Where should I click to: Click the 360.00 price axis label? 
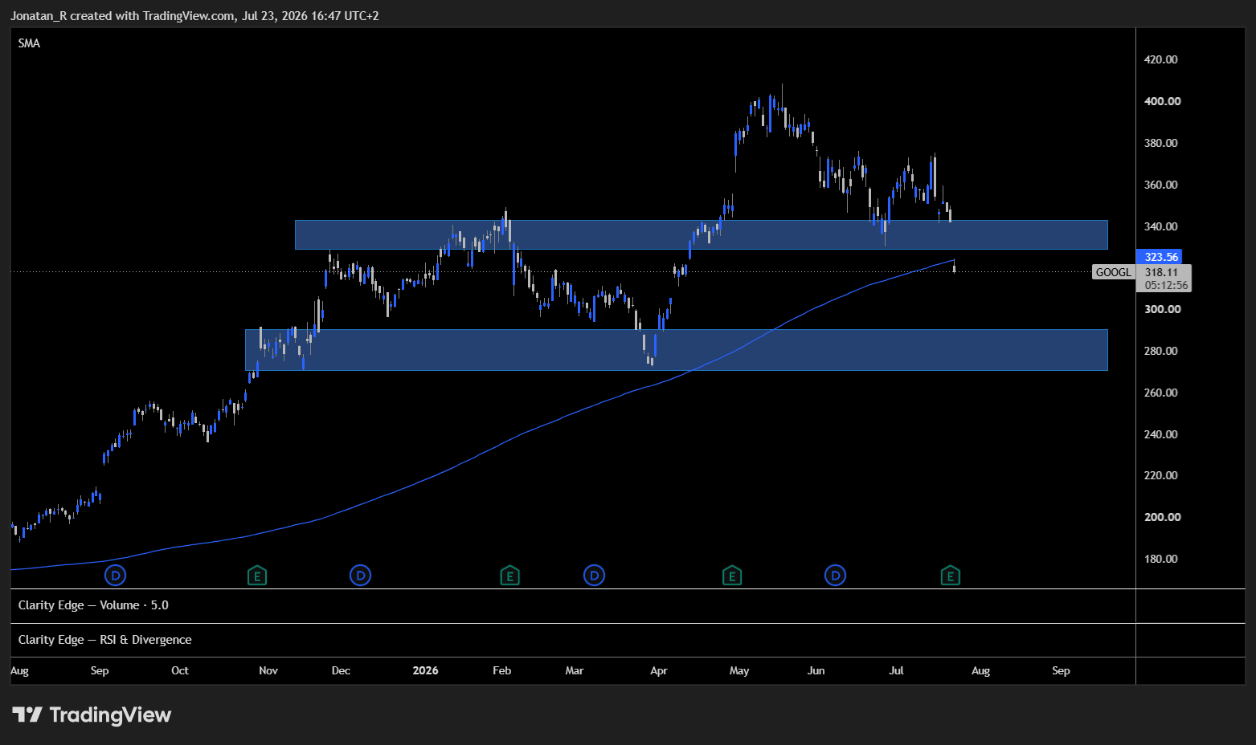(x=1160, y=185)
